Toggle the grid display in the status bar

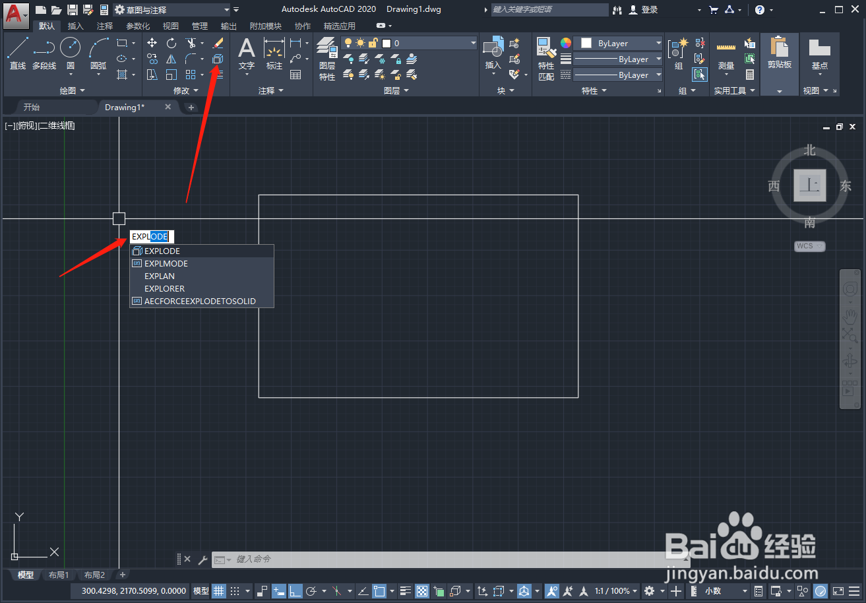(x=219, y=591)
